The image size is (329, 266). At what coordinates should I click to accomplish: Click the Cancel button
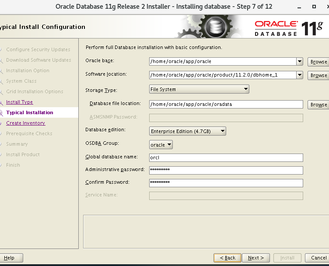[x=318, y=258]
